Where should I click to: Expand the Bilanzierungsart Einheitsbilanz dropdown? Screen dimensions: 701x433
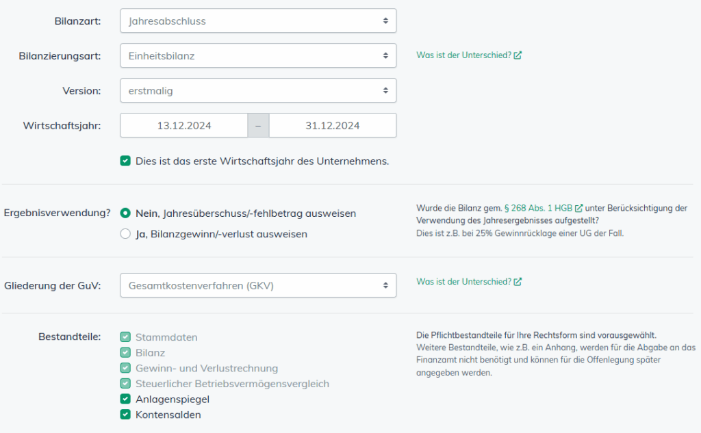click(x=258, y=56)
